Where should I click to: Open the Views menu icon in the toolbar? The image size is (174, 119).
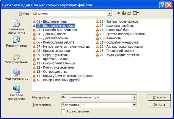tap(136, 13)
